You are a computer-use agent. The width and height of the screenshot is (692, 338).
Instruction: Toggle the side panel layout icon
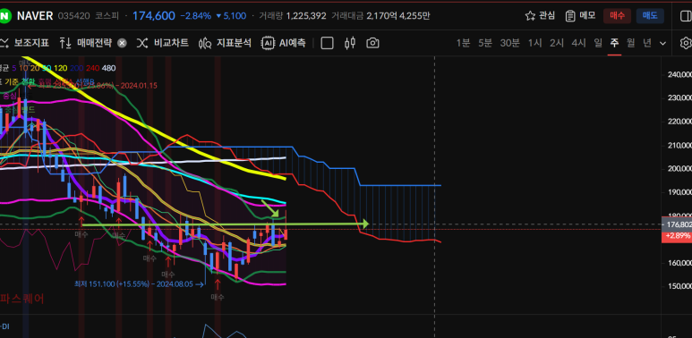tap(687, 16)
